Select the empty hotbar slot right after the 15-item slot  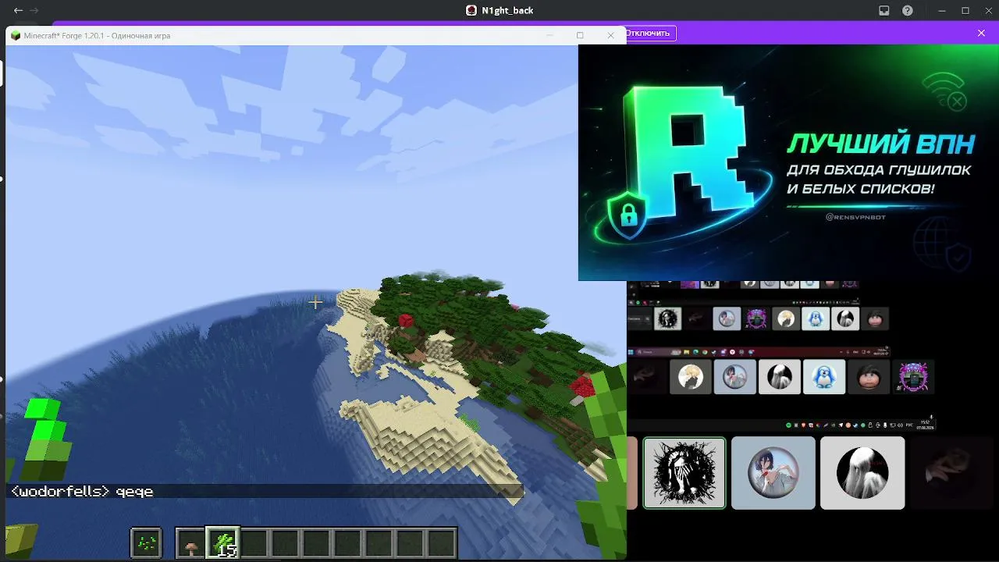click(254, 543)
